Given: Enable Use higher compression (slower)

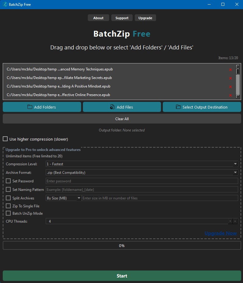Looking at the screenshot, I should (5, 139).
